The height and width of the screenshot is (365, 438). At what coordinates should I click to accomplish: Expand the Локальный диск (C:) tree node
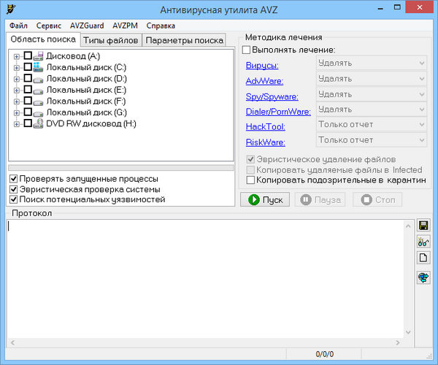17,68
